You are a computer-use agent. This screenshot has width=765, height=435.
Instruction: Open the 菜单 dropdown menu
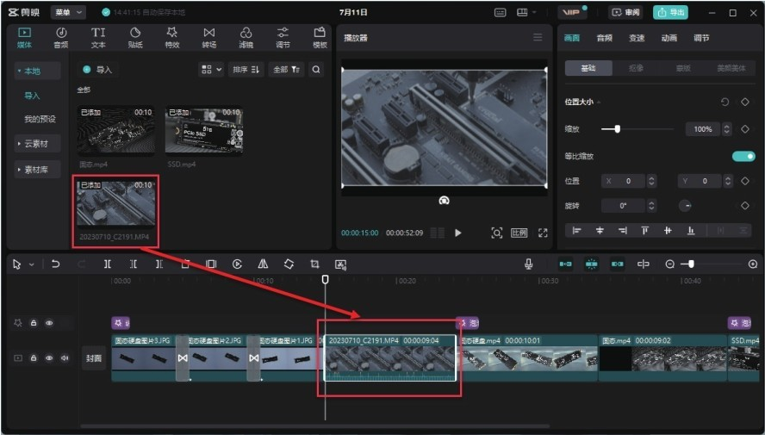pos(68,13)
